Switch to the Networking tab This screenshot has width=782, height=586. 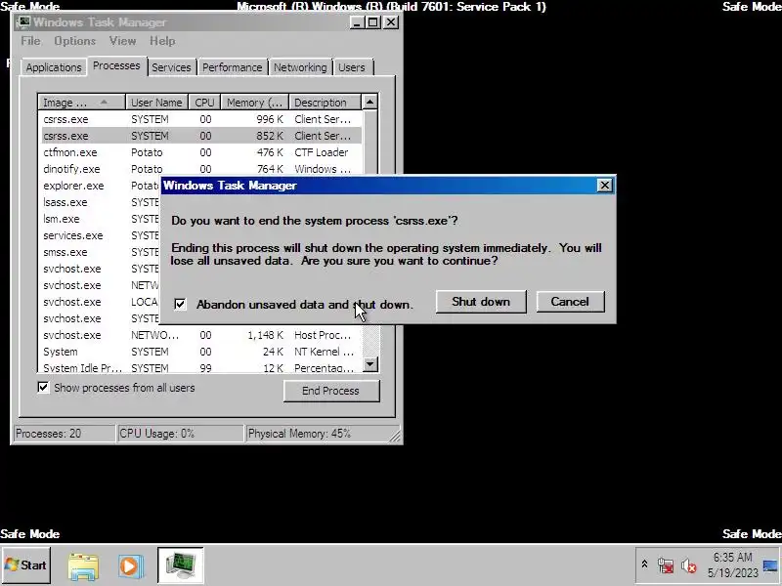click(300, 67)
